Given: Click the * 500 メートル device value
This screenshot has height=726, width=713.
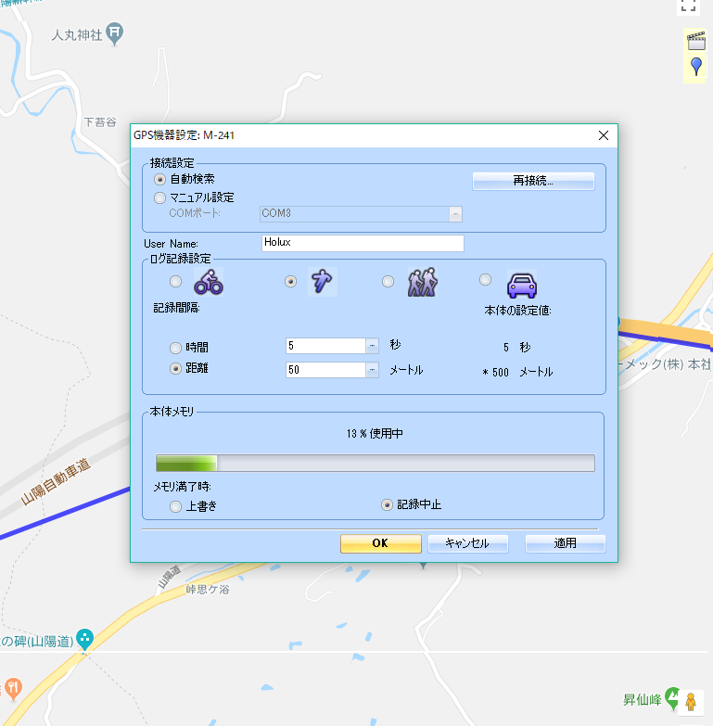Looking at the screenshot, I should 517,372.
